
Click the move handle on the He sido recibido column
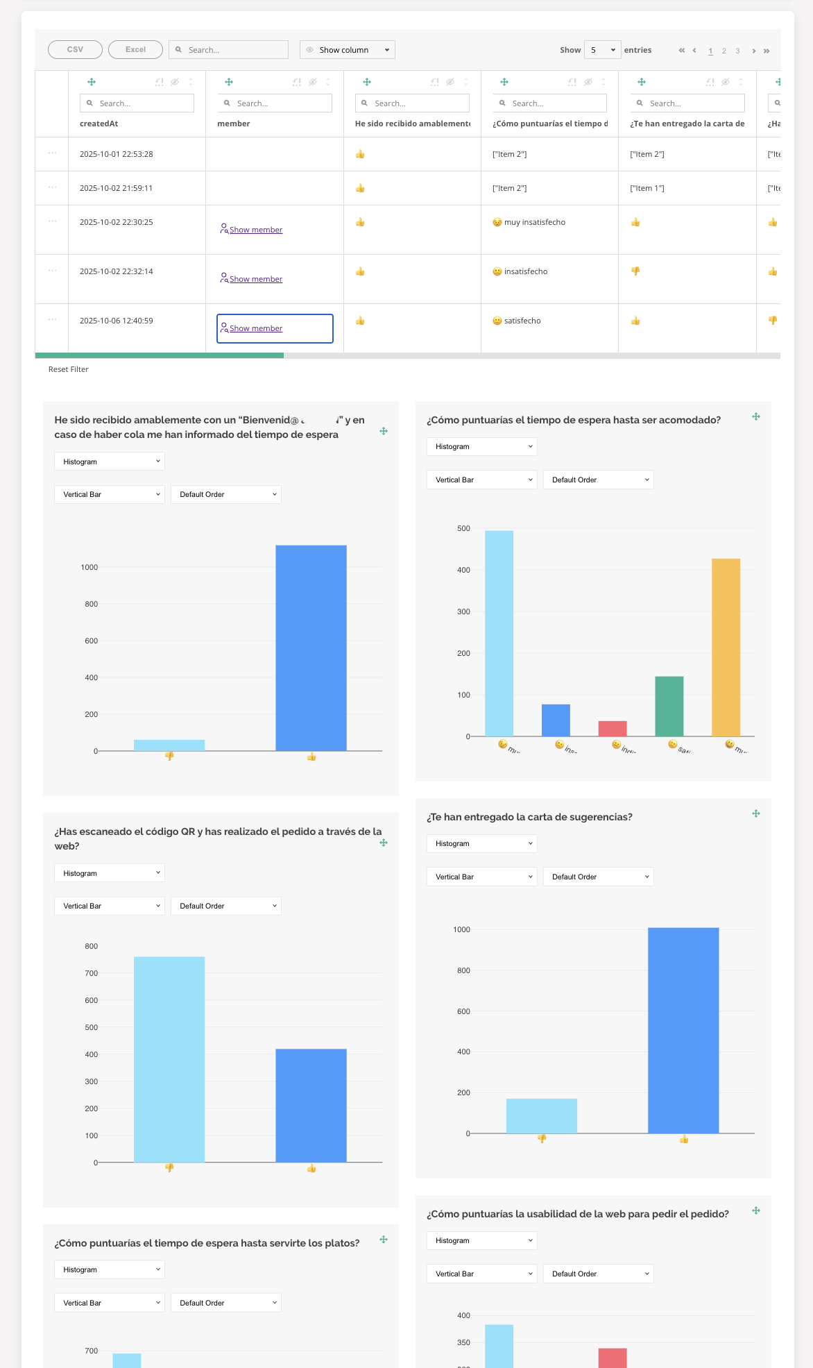coord(367,82)
